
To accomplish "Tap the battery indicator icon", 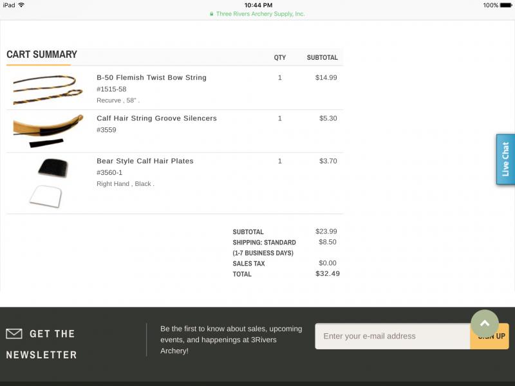I will tap(506, 5).
